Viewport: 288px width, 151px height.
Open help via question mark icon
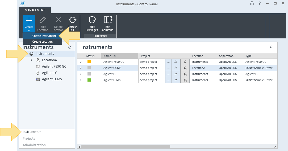[260, 3]
